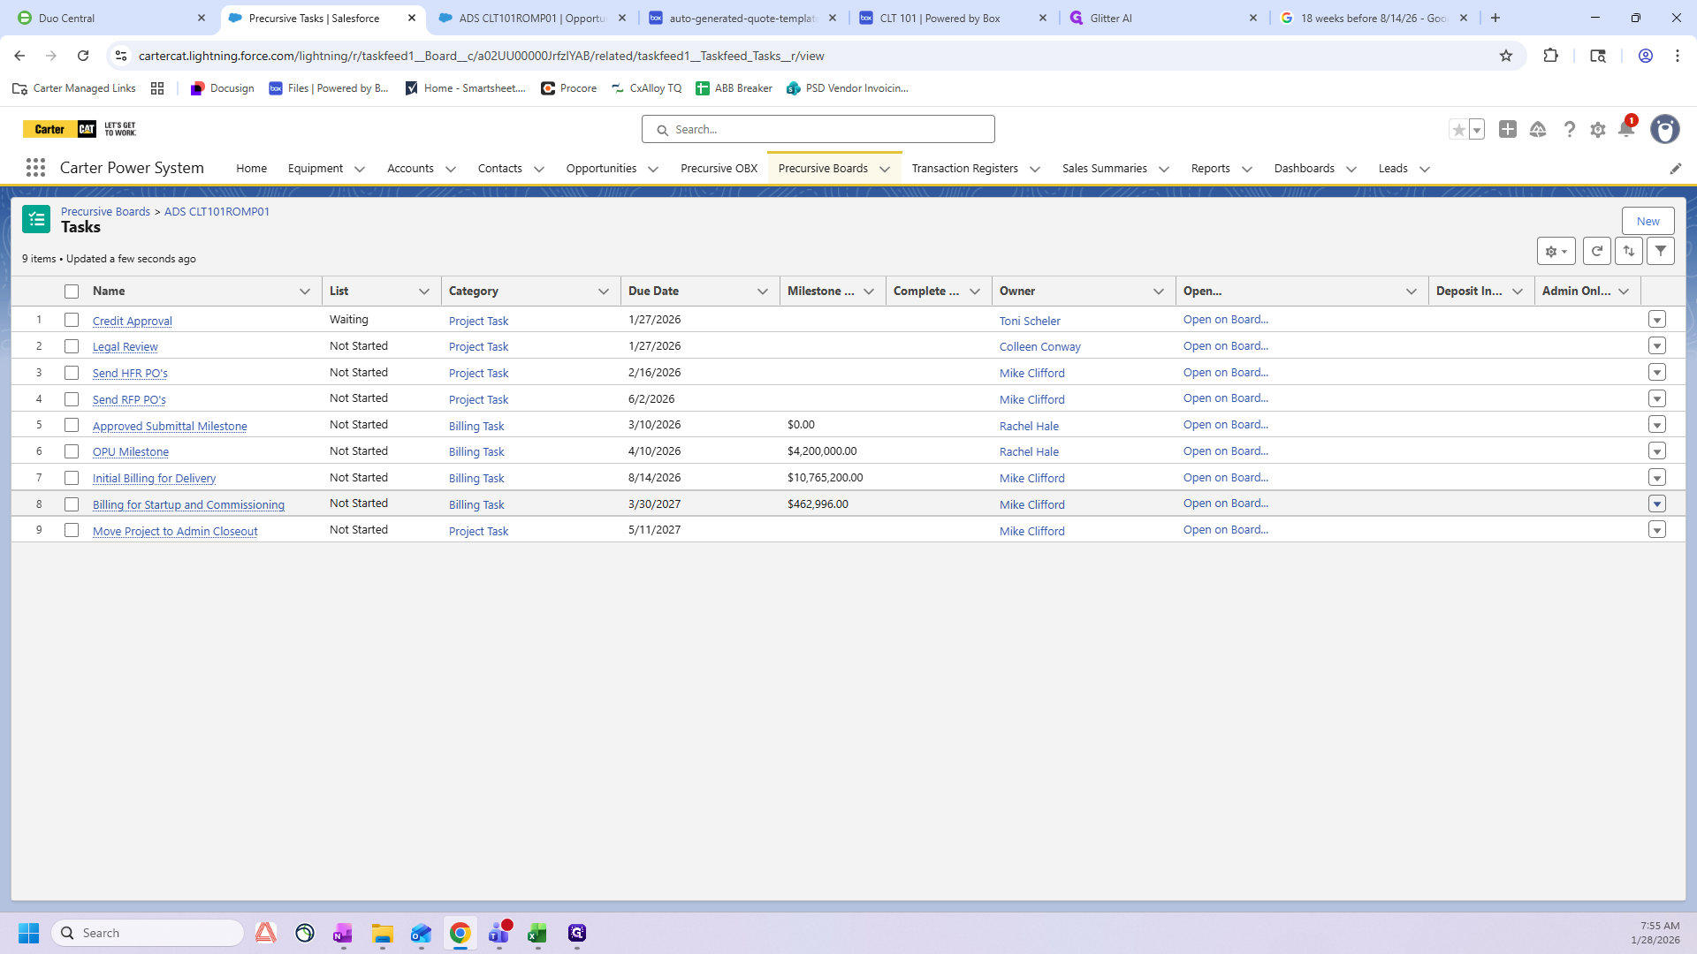
Task: Click the New button
Action: coord(1648,222)
